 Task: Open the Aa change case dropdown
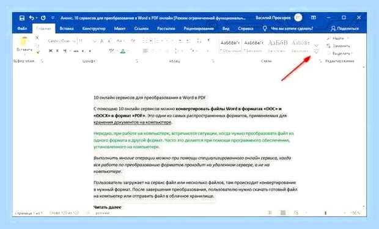tap(120, 41)
